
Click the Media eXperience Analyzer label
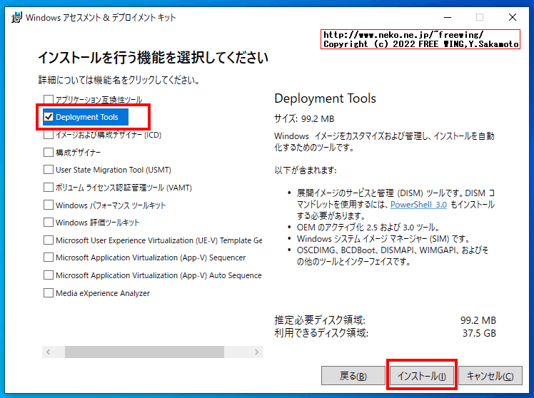pos(103,293)
